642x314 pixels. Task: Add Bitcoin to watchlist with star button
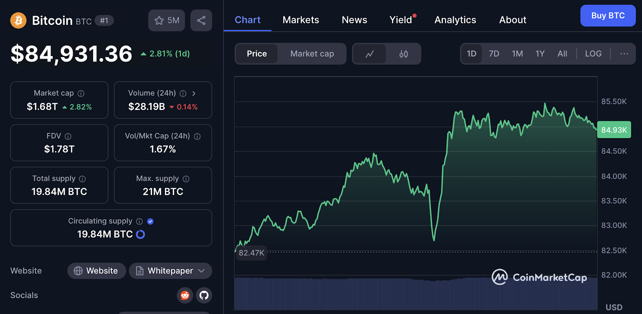coord(167,20)
